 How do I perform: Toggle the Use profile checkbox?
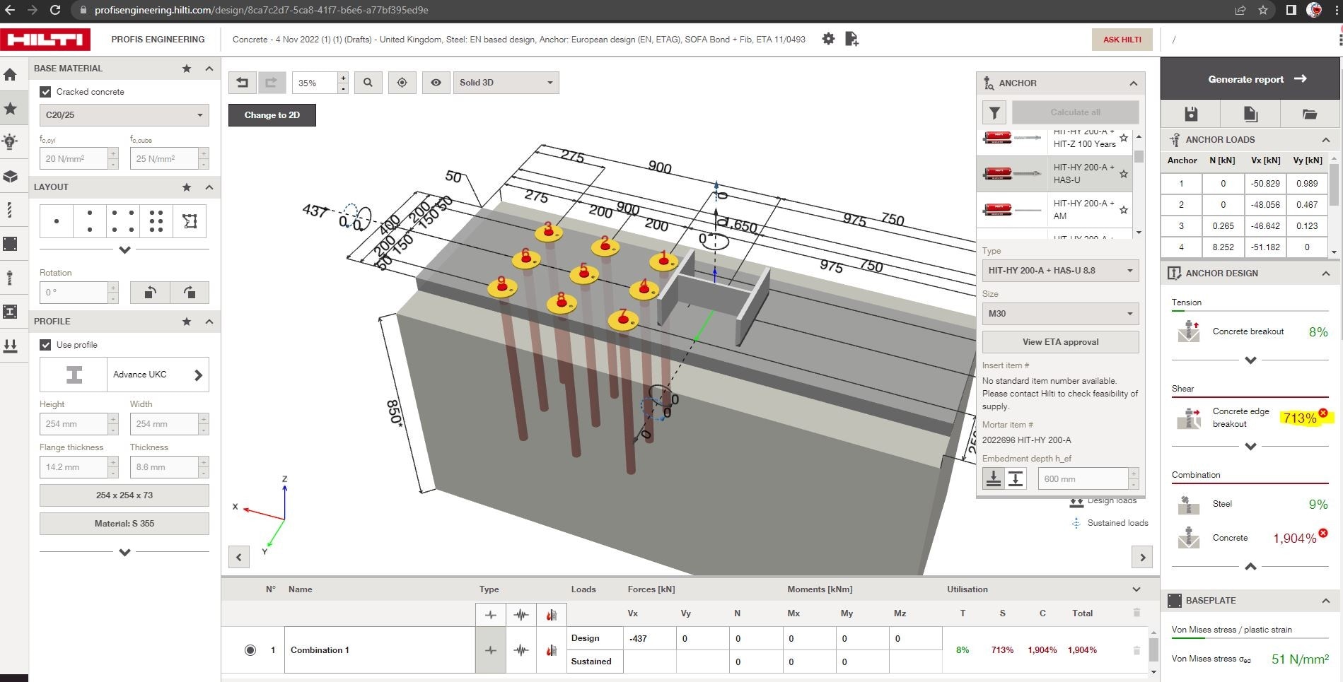pos(45,344)
